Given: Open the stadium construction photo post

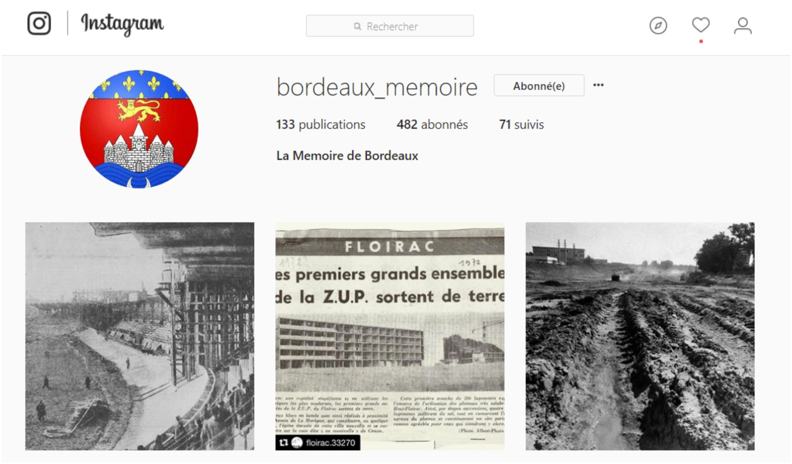Looking at the screenshot, I should pyautogui.click(x=140, y=336).
